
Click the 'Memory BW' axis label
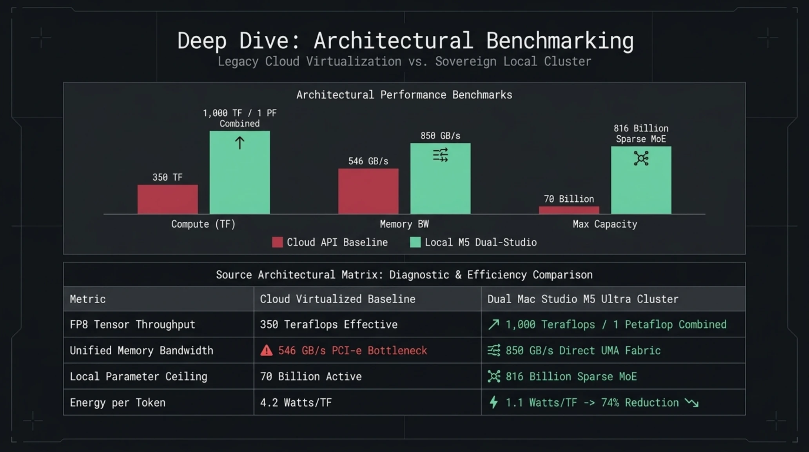coord(404,224)
